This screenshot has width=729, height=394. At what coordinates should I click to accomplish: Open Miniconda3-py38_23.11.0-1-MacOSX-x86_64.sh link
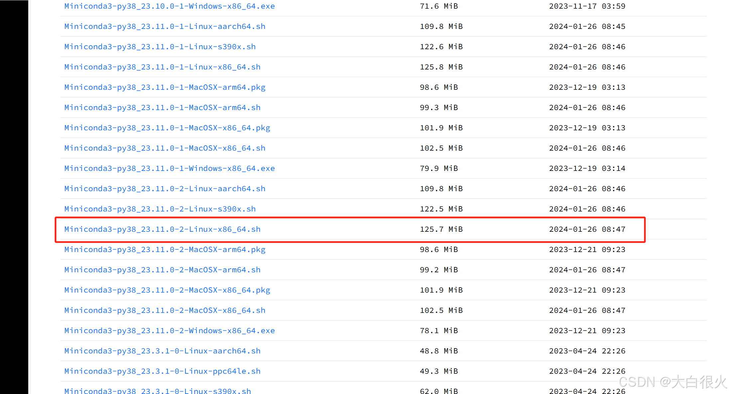click(x=165, y=148)
